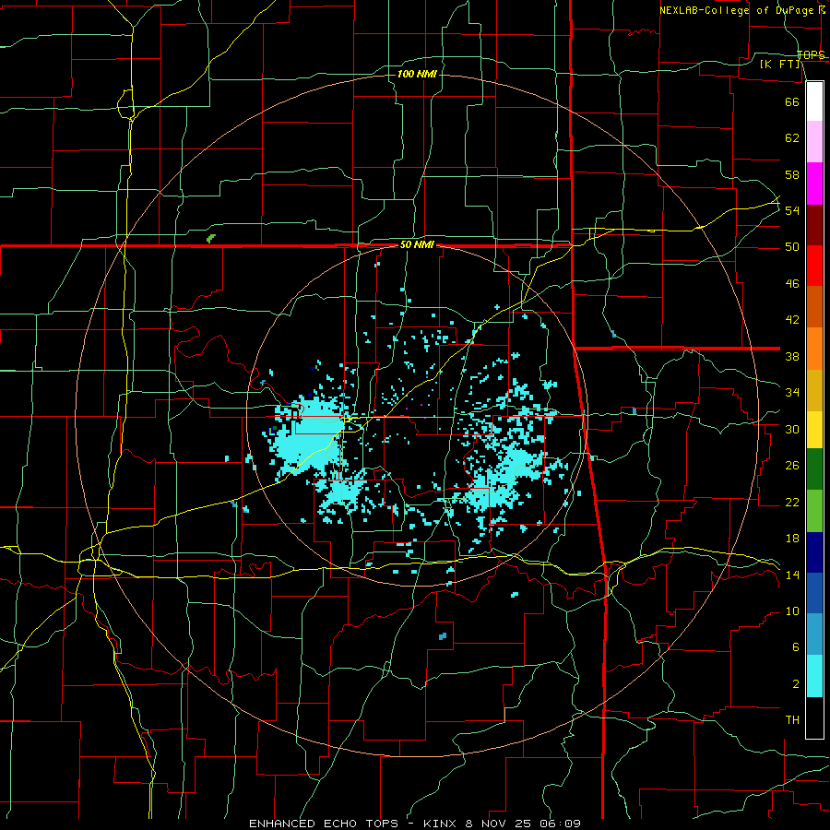Pick the dark red legend band
The image size is (830, 830).
(814, 225)
